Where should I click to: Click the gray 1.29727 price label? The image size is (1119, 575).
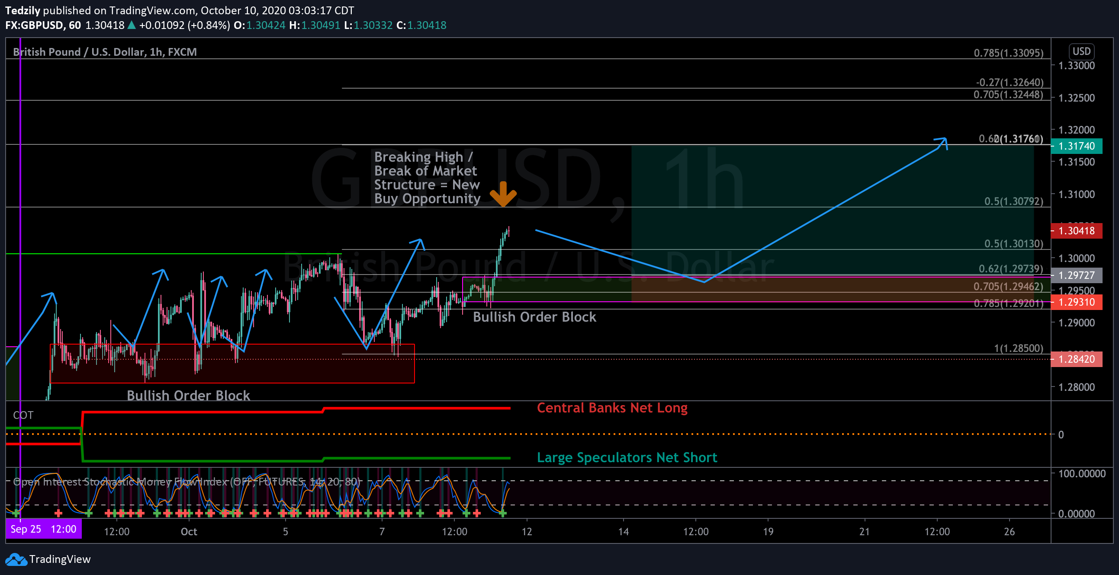[1077, 275]
